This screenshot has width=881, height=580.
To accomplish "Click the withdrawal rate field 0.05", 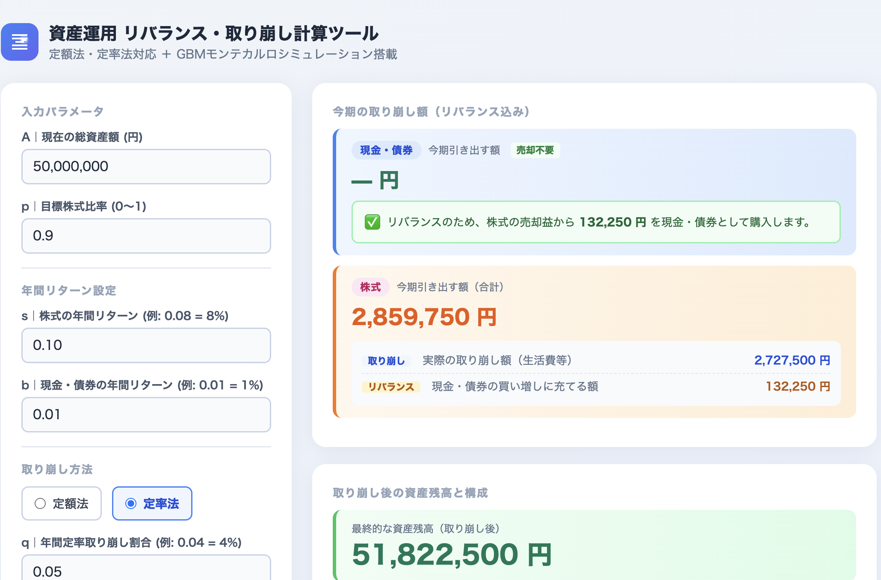I will (146, 568).
